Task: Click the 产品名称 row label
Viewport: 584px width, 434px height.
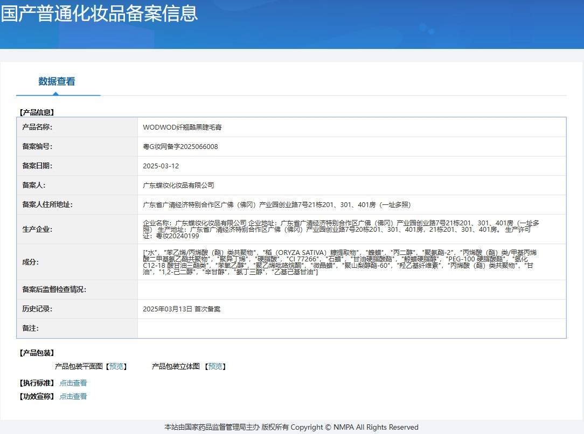Action: click(37, 127)
